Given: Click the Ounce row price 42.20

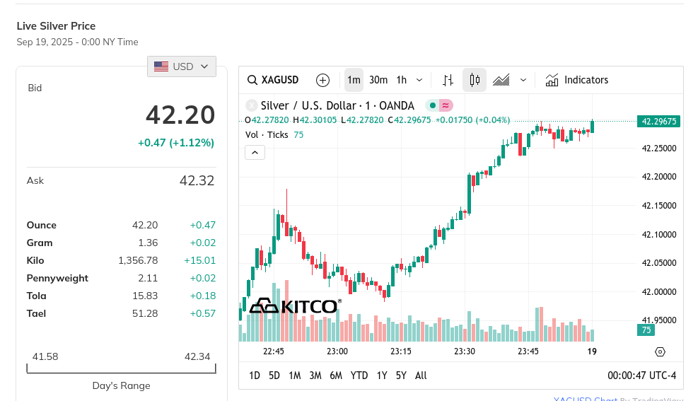Looking at the screenshot, I should tap(145, 225).
